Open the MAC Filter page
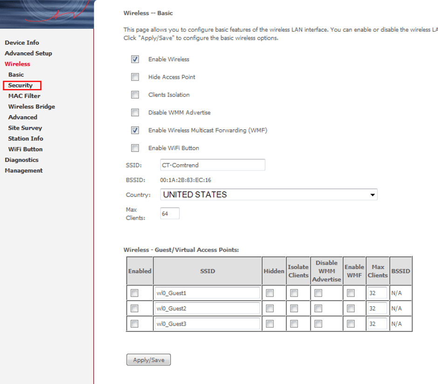This screenshot has height=384, width=438. click(x=24, y=96)
